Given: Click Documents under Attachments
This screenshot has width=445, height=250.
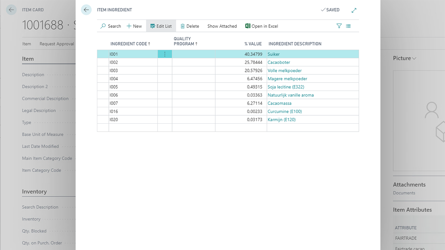Looking at the screenshot, I should point(404,193).
